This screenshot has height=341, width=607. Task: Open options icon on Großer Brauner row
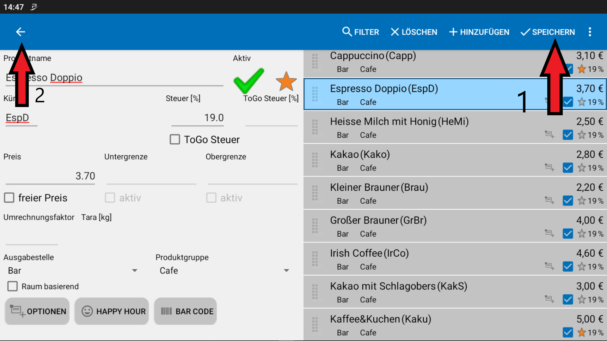click(x=549, y=234)
